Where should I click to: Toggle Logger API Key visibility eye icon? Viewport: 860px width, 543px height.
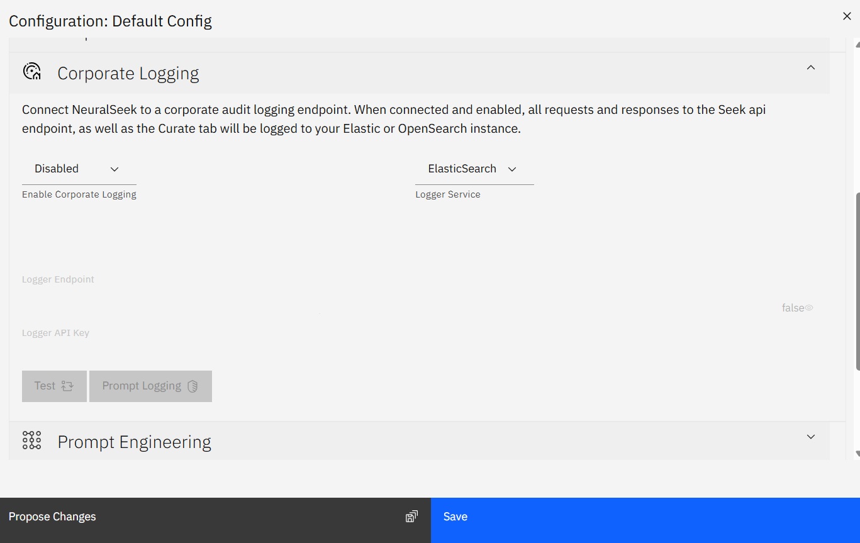(809, 308)
